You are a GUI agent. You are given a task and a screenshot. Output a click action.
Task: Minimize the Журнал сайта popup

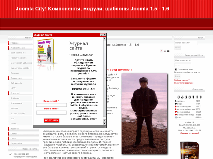pyautogui.click(x=101, y=35)
